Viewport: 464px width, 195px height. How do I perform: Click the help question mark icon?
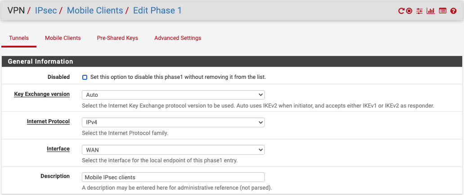click(x=453, y=11)
